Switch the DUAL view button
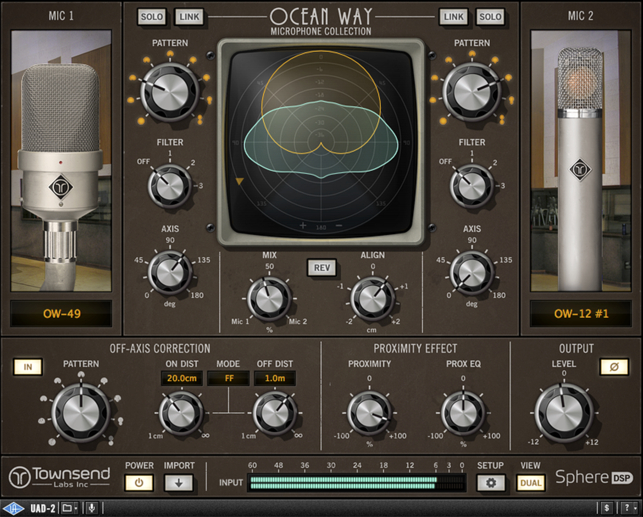This screenshot has width=643, height=517. pyautogui.click(x=531, y=483)
